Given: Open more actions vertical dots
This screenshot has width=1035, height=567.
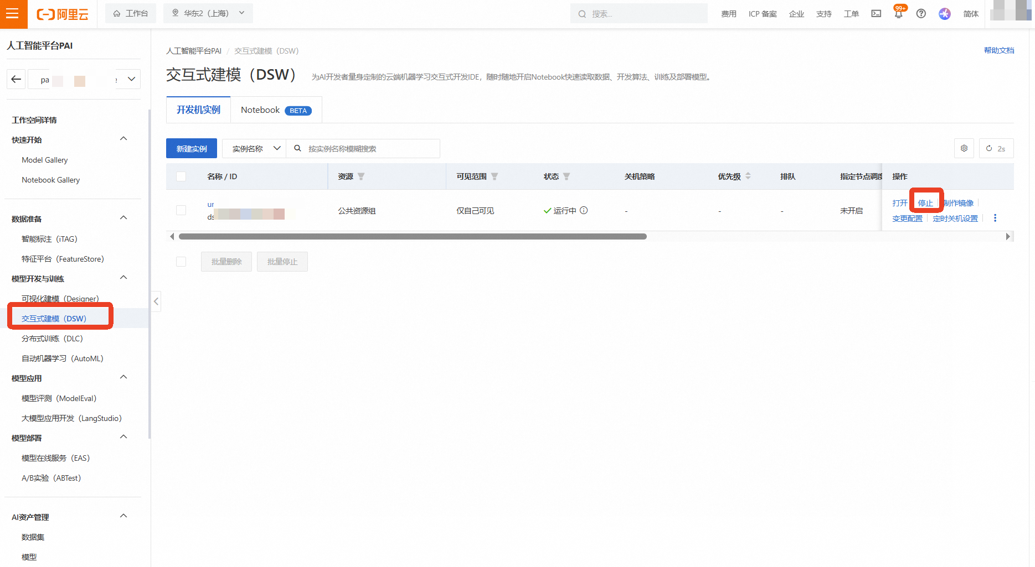Looking at the screenshot, I should [x=995, y=218].
